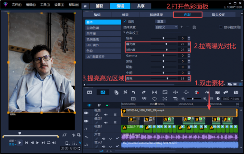Open HSL 调节 in color sidebar

coord(103,45)
